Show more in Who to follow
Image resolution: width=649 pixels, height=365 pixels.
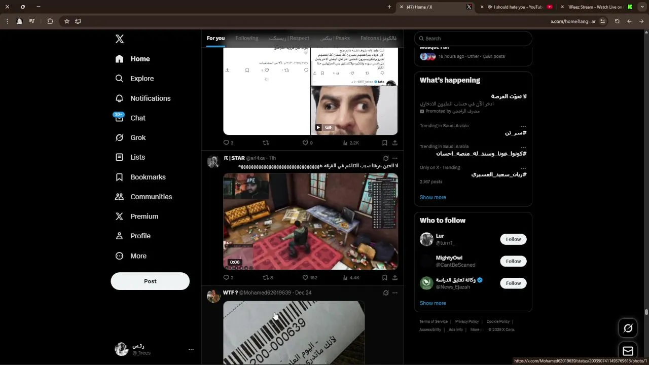(433, 303)
